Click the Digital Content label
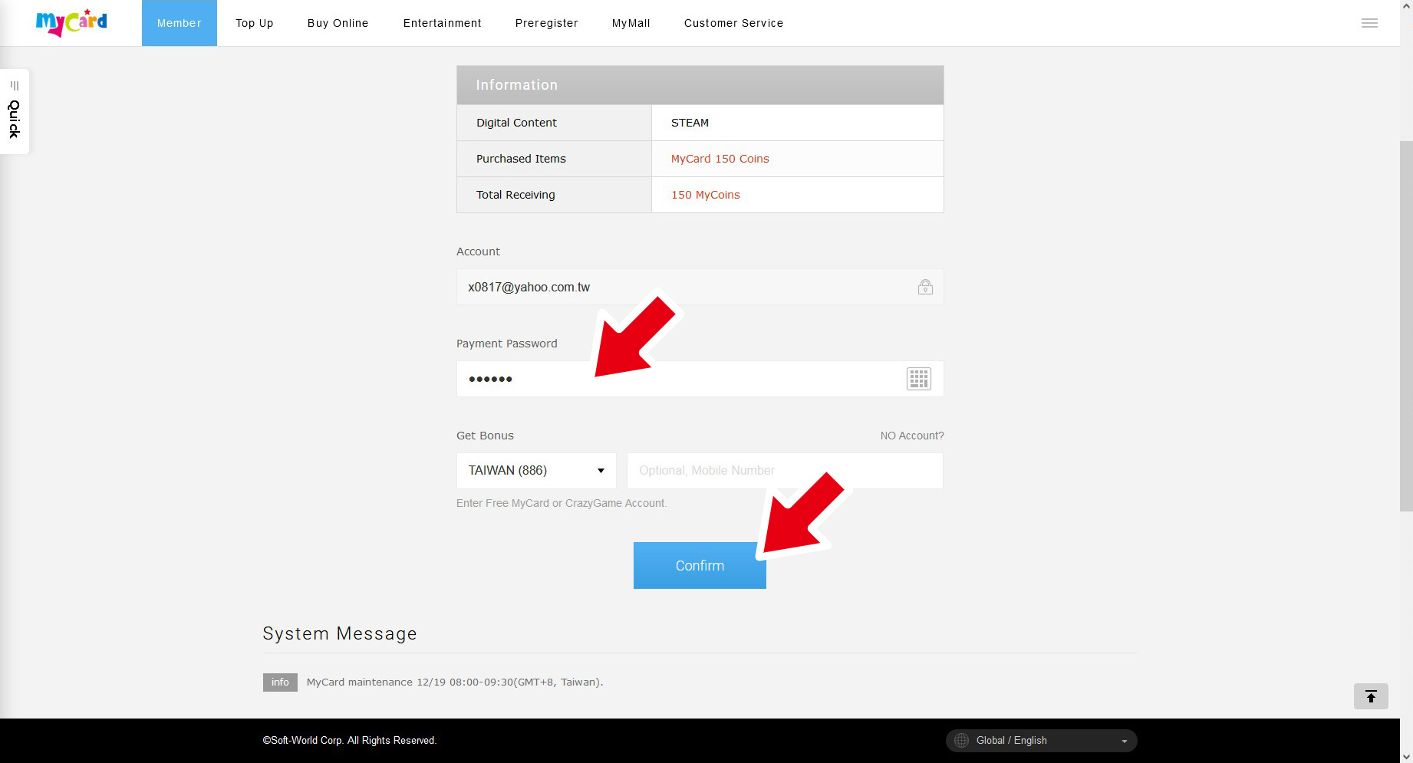This screenshot has width=1413, height=763. [x=516, y=123]
